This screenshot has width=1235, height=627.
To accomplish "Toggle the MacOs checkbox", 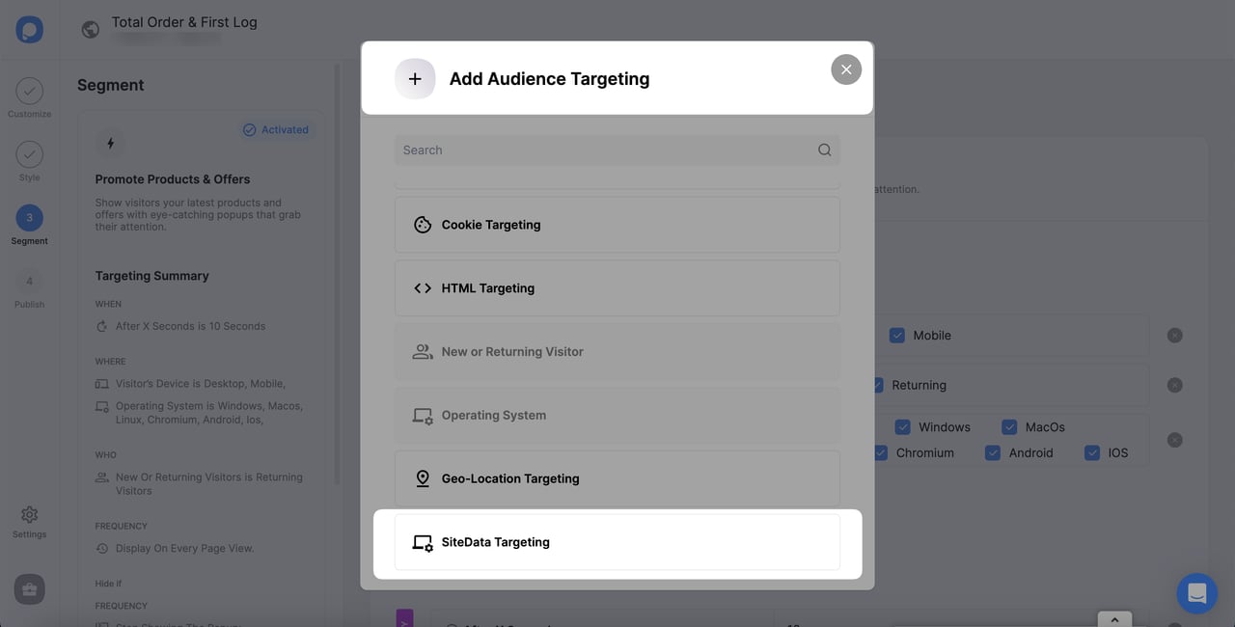I will [1009, 426].
